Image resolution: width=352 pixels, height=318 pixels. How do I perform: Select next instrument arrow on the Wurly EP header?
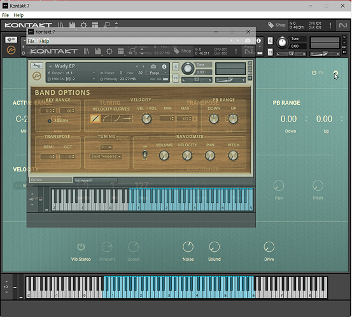[x=143, y=66]
